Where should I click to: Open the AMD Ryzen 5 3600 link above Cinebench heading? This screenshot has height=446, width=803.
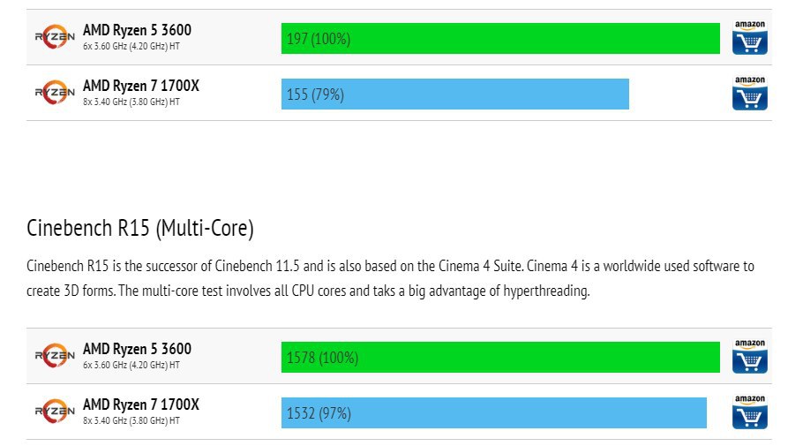coord(137,30)
